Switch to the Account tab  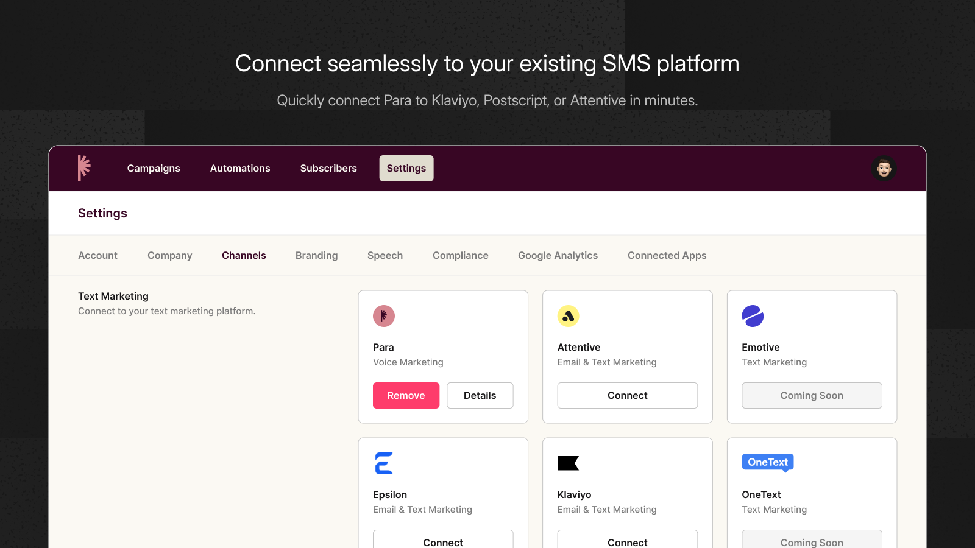[97, 256]
